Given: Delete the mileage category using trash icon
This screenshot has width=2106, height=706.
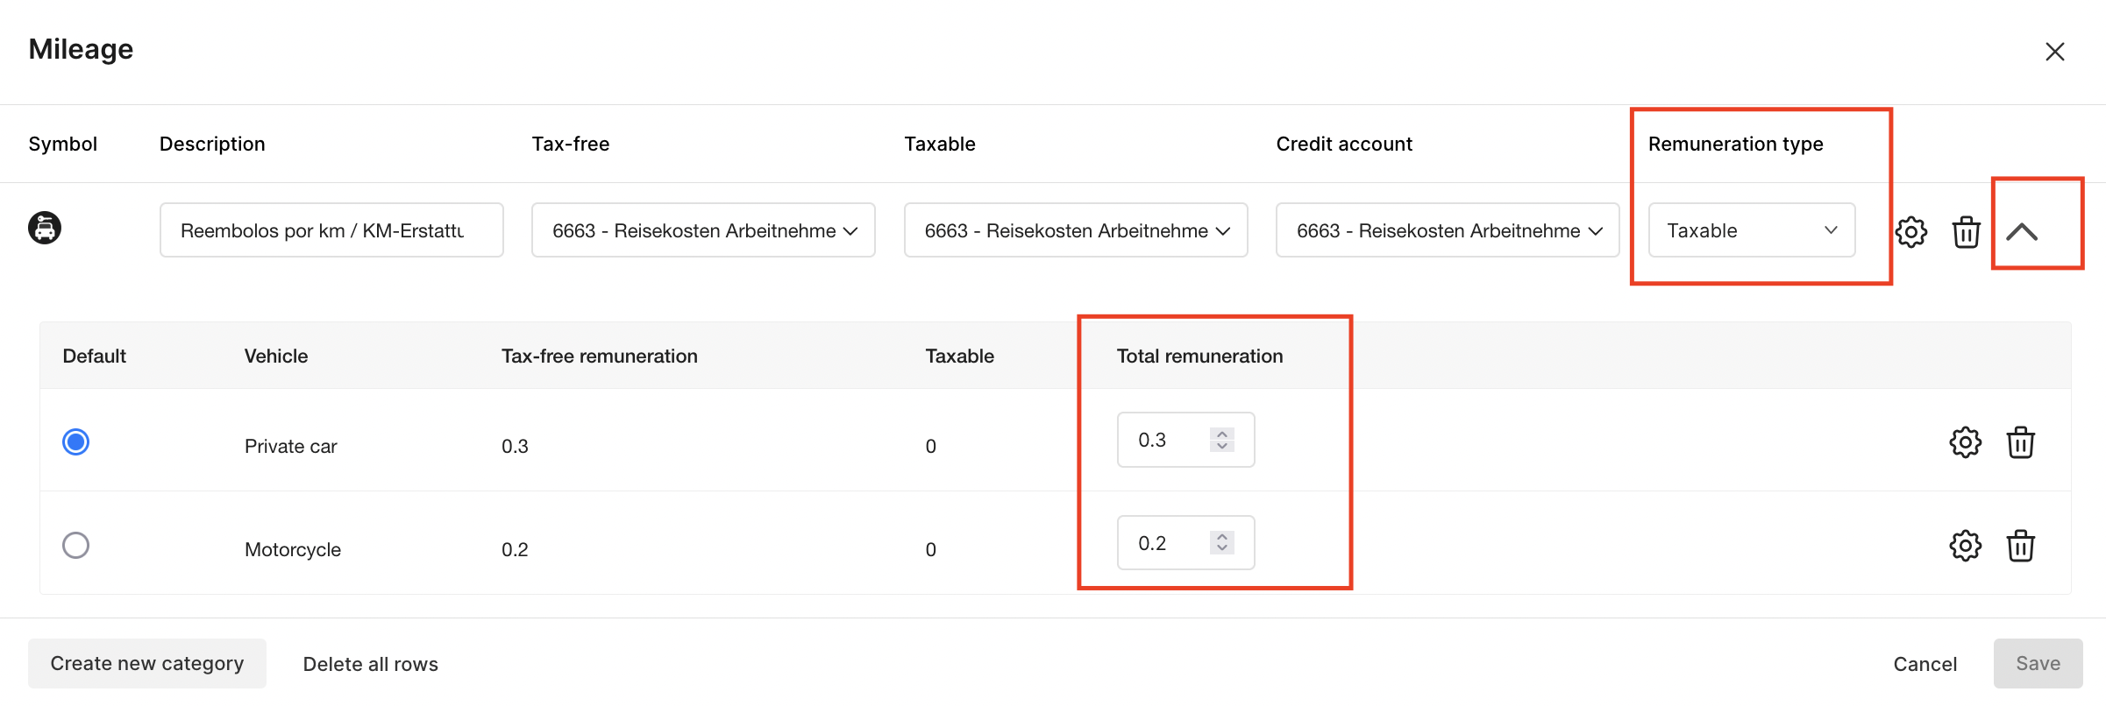Looking at the screenshot, I should [x=1966, y=232].
